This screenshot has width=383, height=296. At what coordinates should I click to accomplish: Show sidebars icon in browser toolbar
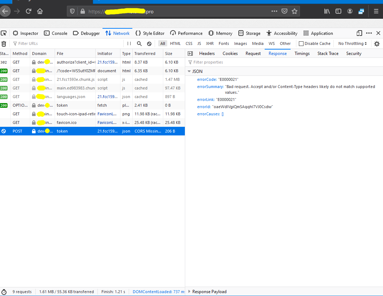tap(338, 11)
